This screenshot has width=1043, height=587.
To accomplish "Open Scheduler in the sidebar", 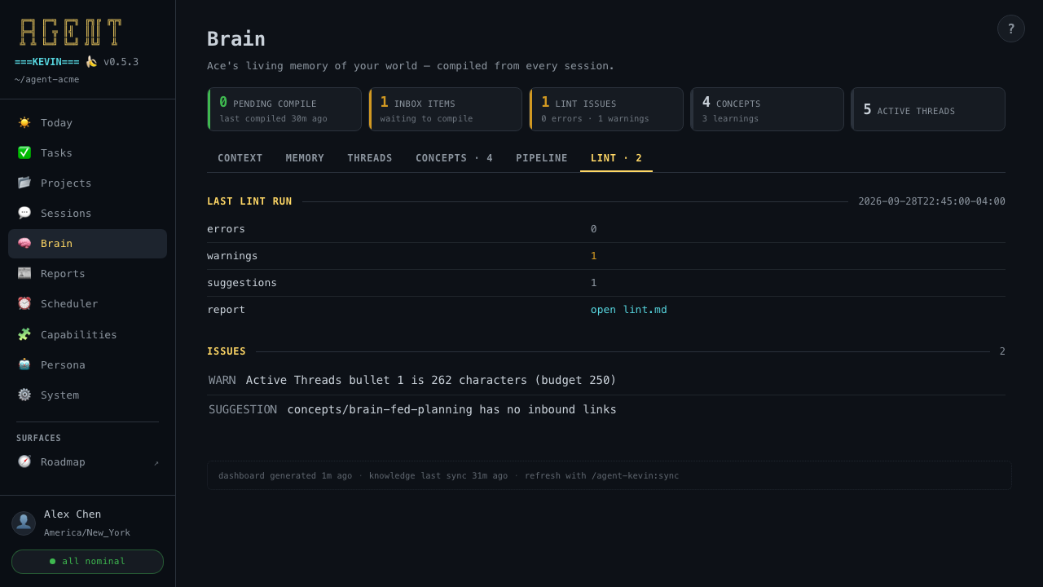I will [x=87, y=303].
